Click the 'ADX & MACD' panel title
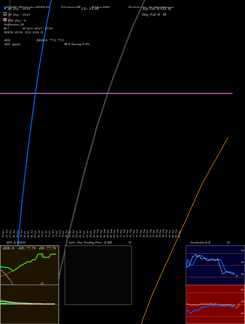The height and width of the screenshot is (324, 245). pyautogui.click(x=16, y=243)
